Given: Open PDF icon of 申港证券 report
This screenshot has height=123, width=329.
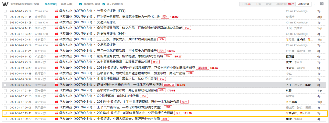Looking at the screenshot, I should point(56,17).
